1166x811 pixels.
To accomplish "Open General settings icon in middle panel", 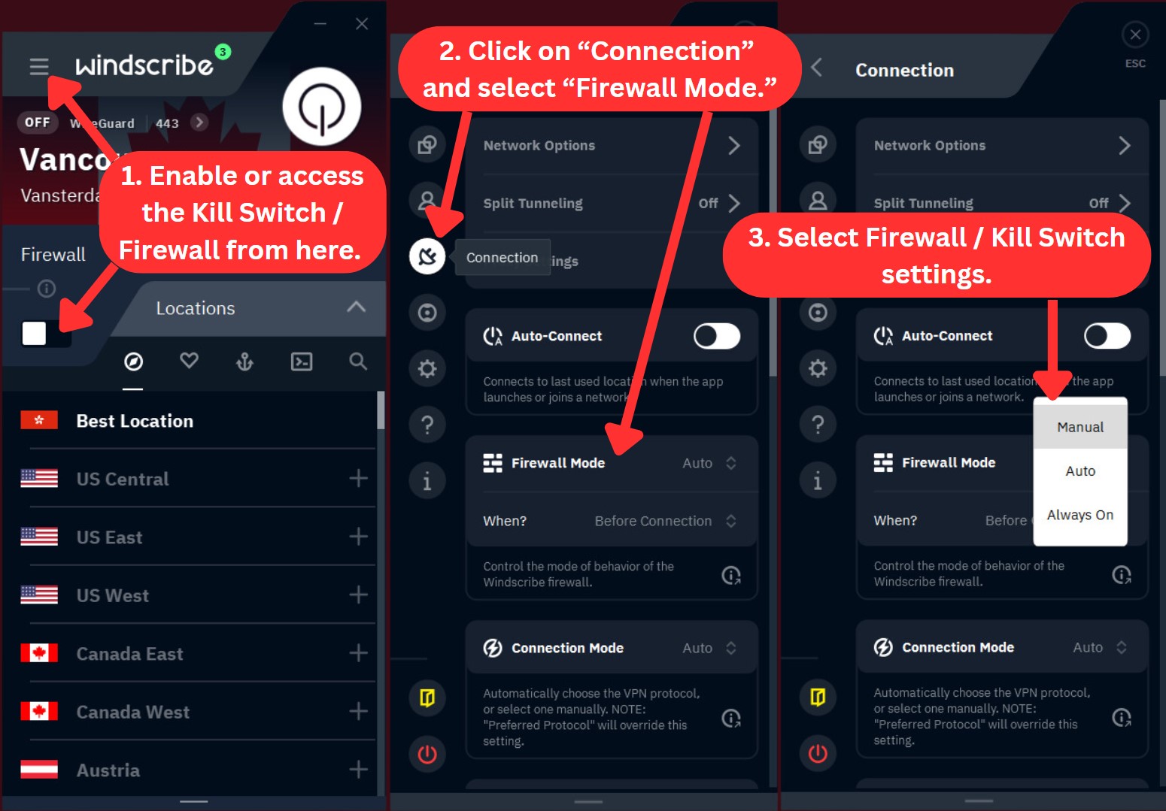I will (x=427, y=144).
